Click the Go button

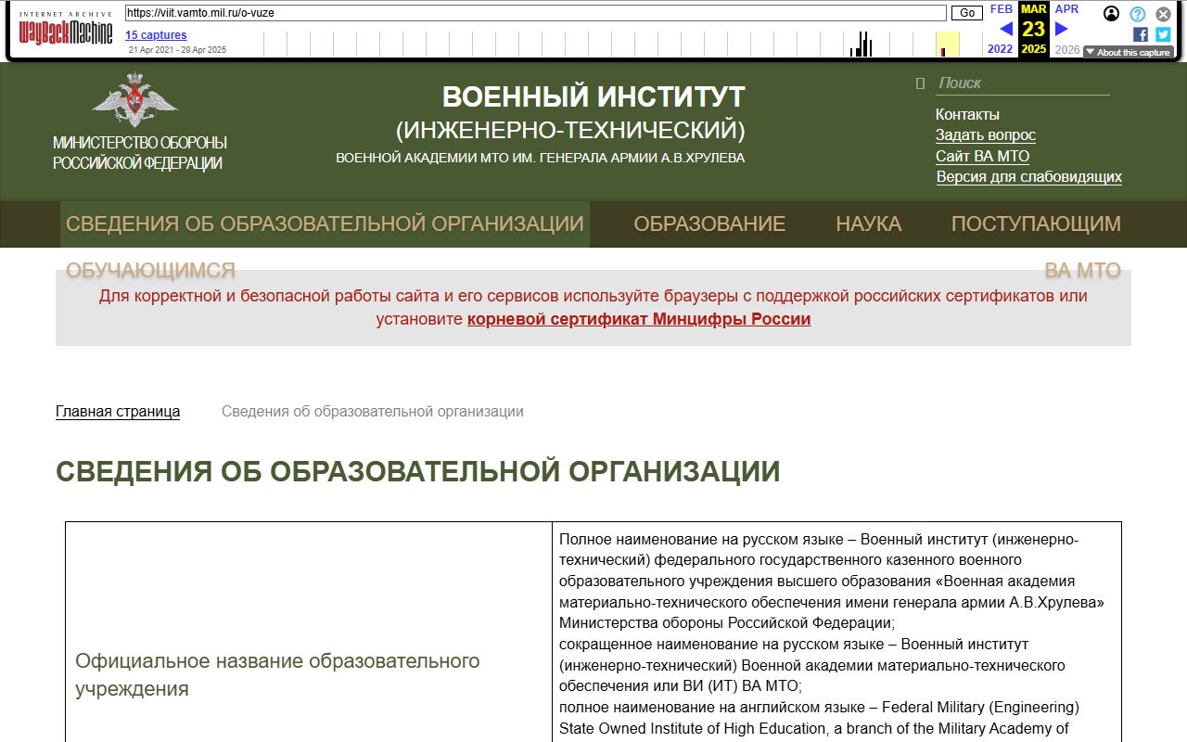[967, 13]
